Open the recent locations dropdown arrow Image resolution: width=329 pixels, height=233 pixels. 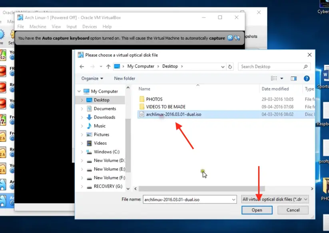click(101, 67)
